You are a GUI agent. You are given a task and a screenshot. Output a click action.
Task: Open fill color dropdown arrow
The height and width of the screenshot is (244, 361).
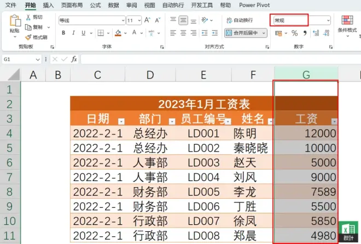(125, 33)
